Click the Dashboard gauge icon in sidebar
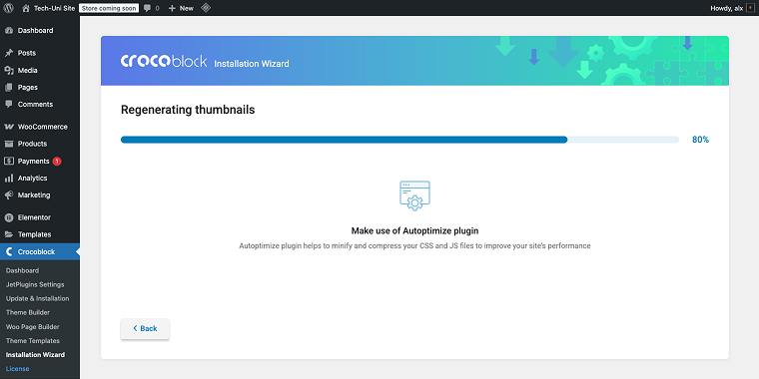The height and width of the screenshot is (379, 759). [9, 31]
